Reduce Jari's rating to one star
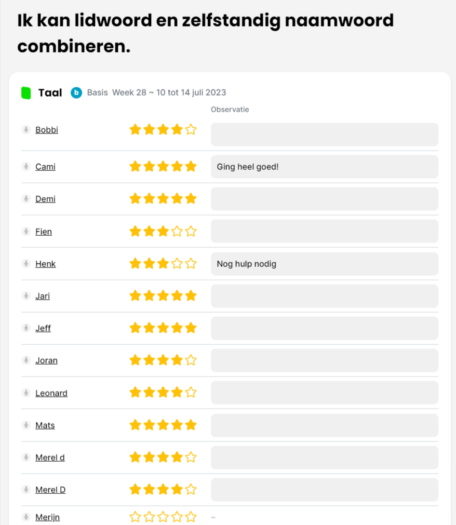 135,296
